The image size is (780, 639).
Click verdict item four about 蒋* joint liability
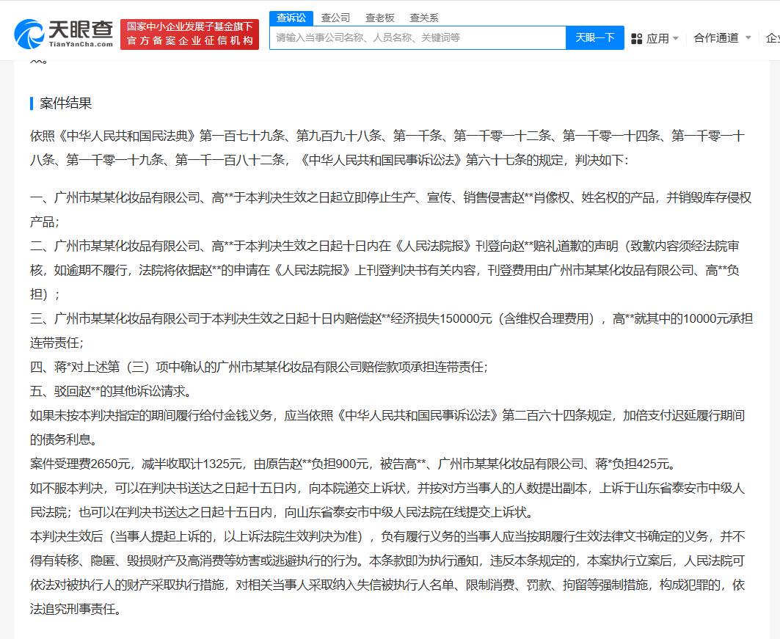tap(259, 367)
